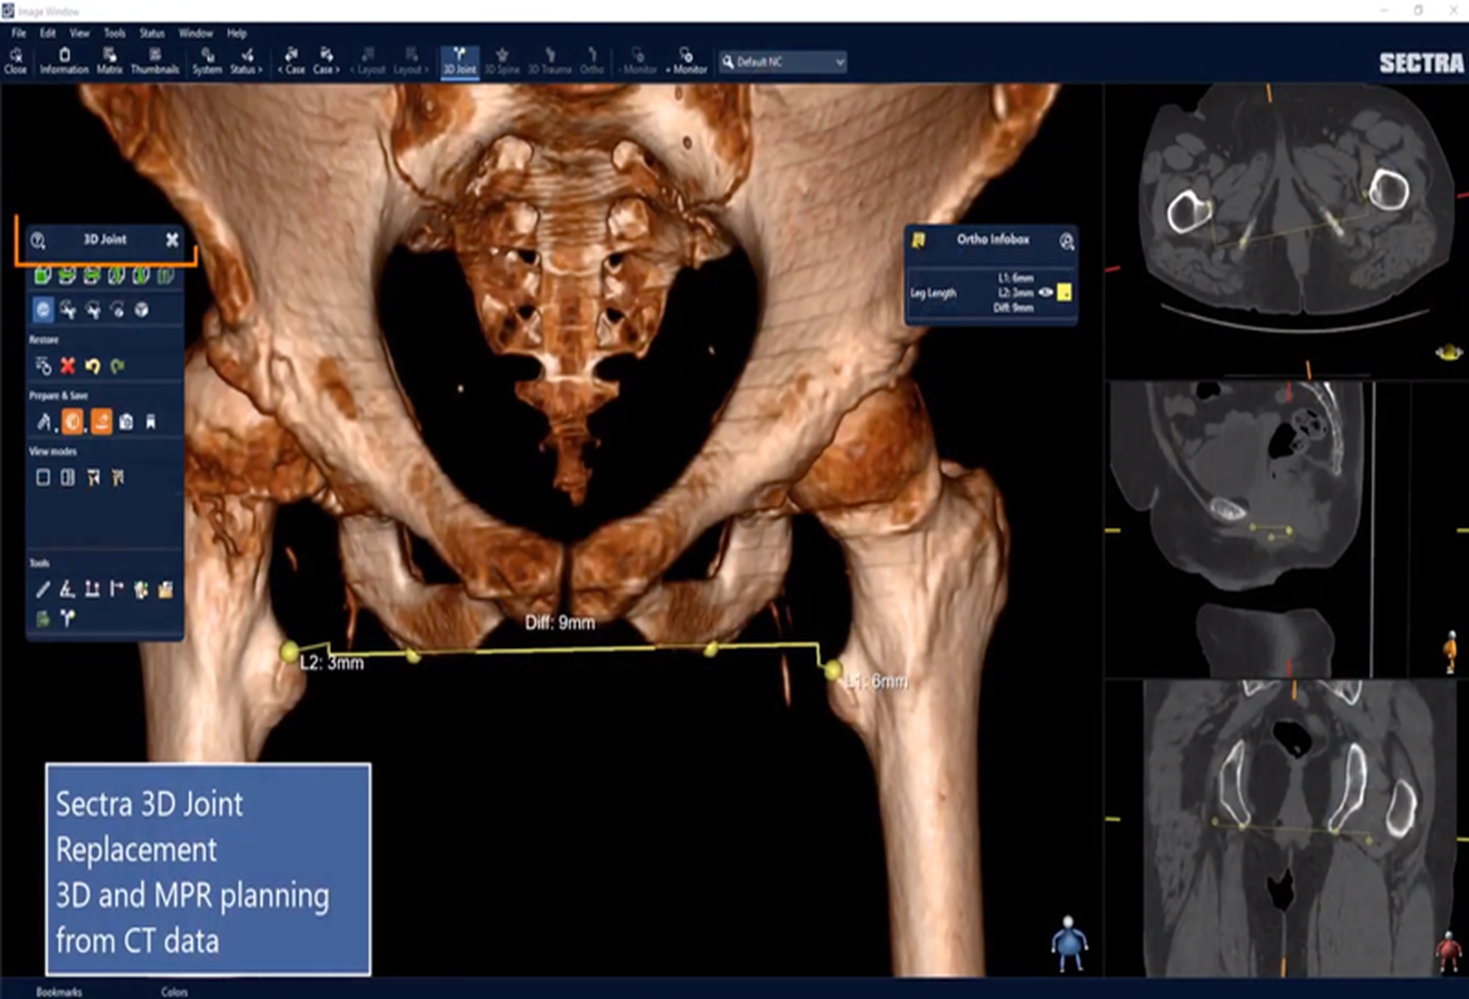
Task: Open the Matrix toolbar item
Action: tap(109, 61)
